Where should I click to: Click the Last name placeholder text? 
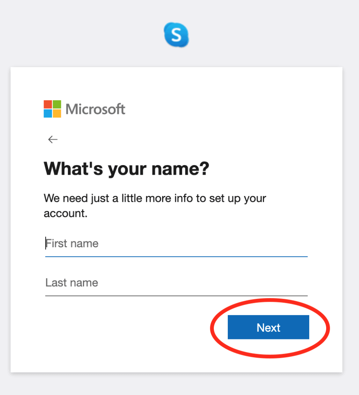tap(72, 283)
